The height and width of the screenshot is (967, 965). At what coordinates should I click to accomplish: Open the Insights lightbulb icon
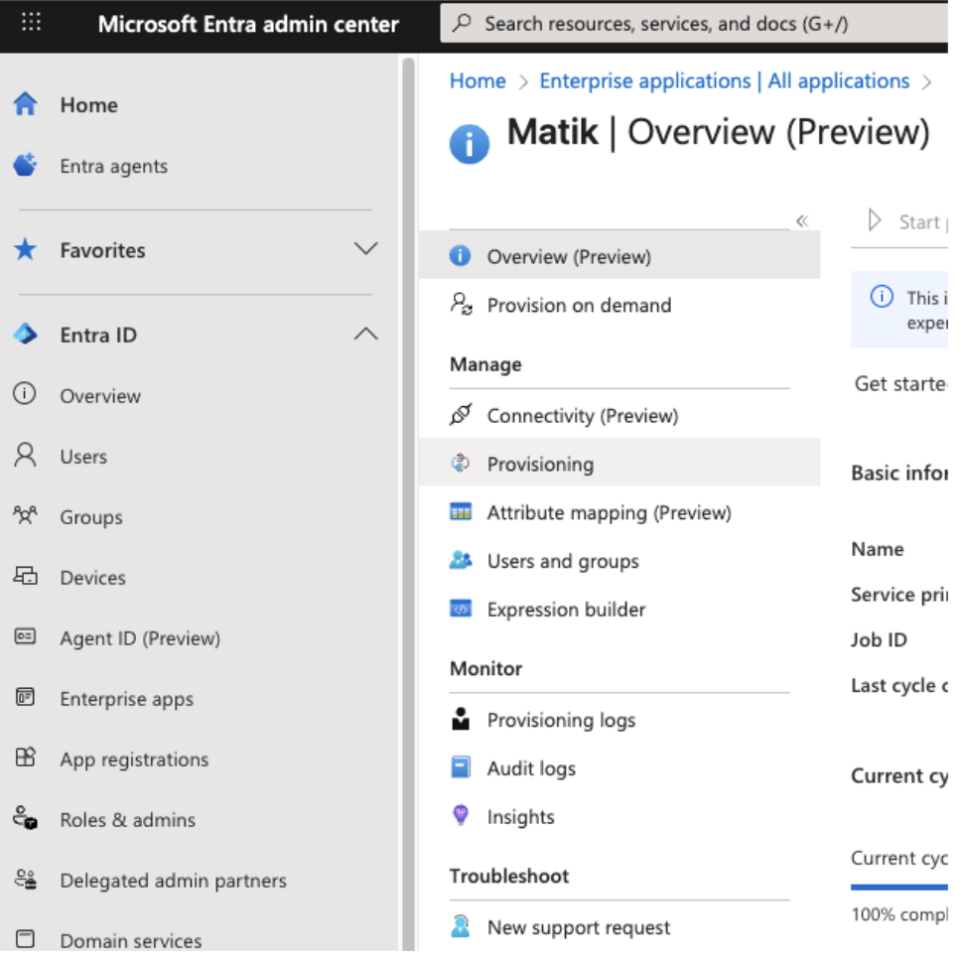(461, 816)
